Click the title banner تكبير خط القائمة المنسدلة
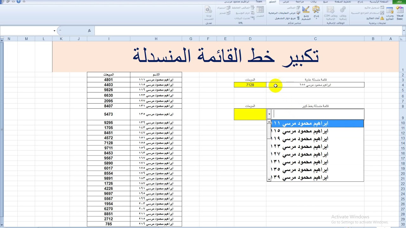 pyautogui.click(x=226, y=56)
